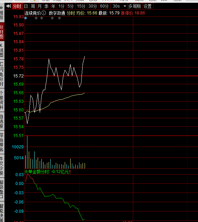
Task: Open K线图 in the left sidebar
Action: point(2,51)
